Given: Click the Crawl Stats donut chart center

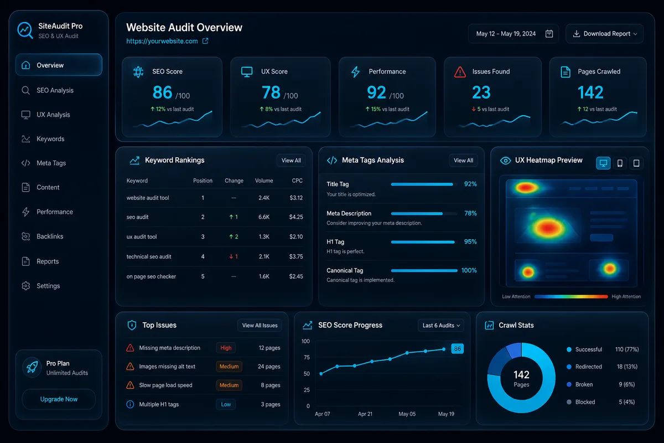Looking at the screenshot, I should pos(521,378).
